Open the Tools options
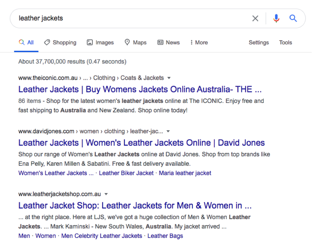The image size is (312, 248). coord(286,42)
